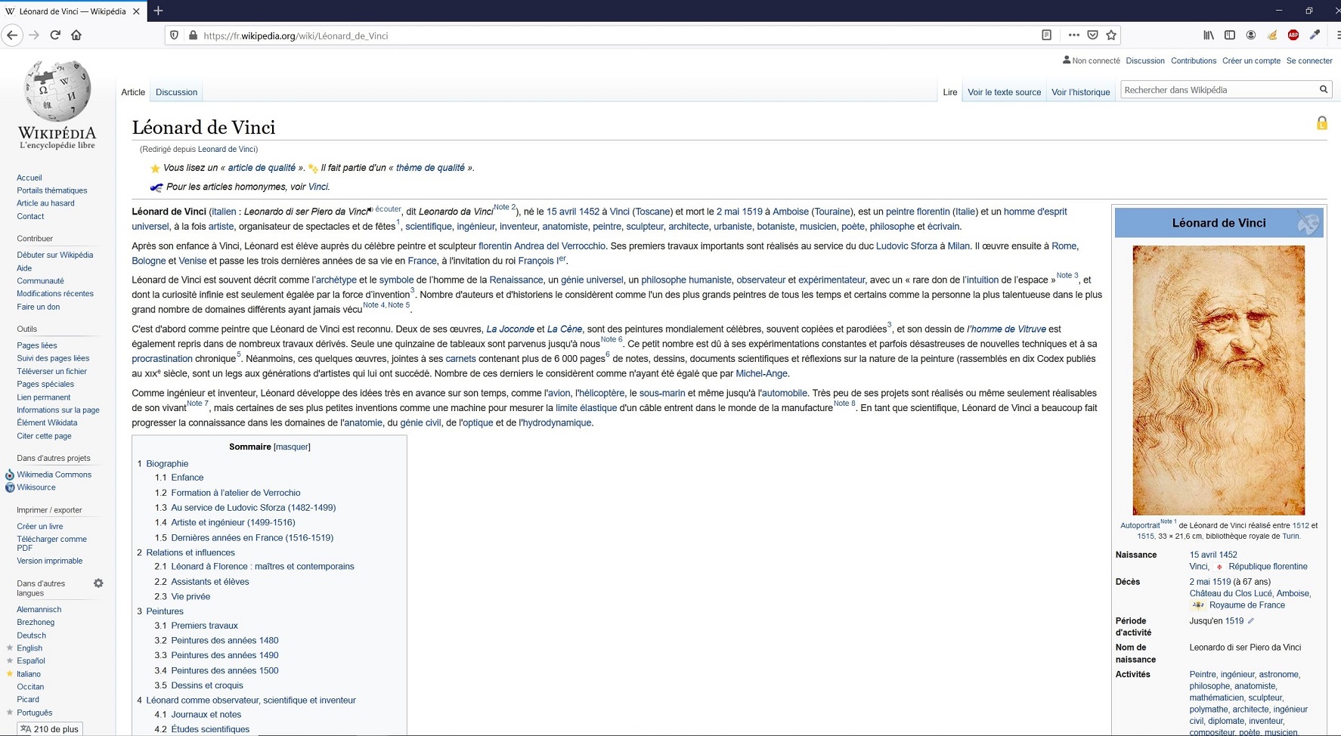Viewport: 1341px width, 736px height.
Task: Select the Article tab
Action: 133,92
